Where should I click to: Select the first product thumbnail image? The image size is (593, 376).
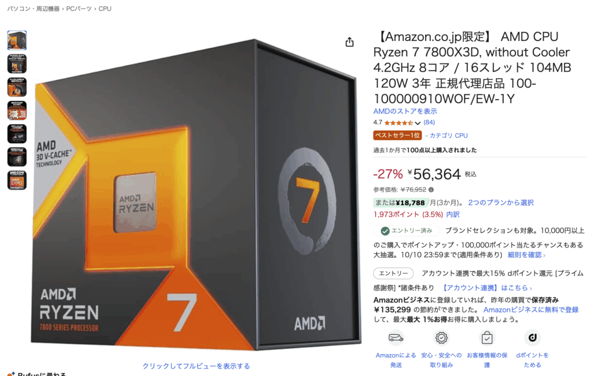click(17, 41)
